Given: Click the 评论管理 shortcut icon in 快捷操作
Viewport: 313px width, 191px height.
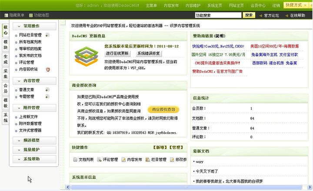Looking at the screenshot, I should (100, 160).
